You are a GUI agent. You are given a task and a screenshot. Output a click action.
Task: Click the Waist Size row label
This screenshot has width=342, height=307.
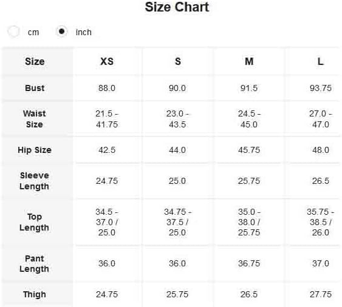tap(35, 119)
